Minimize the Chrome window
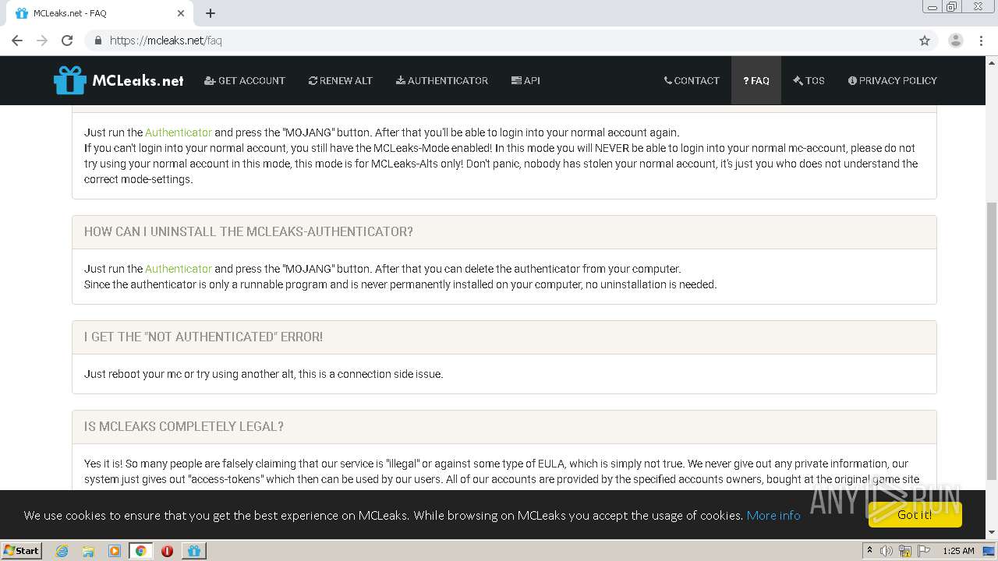 tap(932, 7)
